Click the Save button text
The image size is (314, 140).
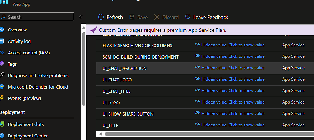[143, 17]
